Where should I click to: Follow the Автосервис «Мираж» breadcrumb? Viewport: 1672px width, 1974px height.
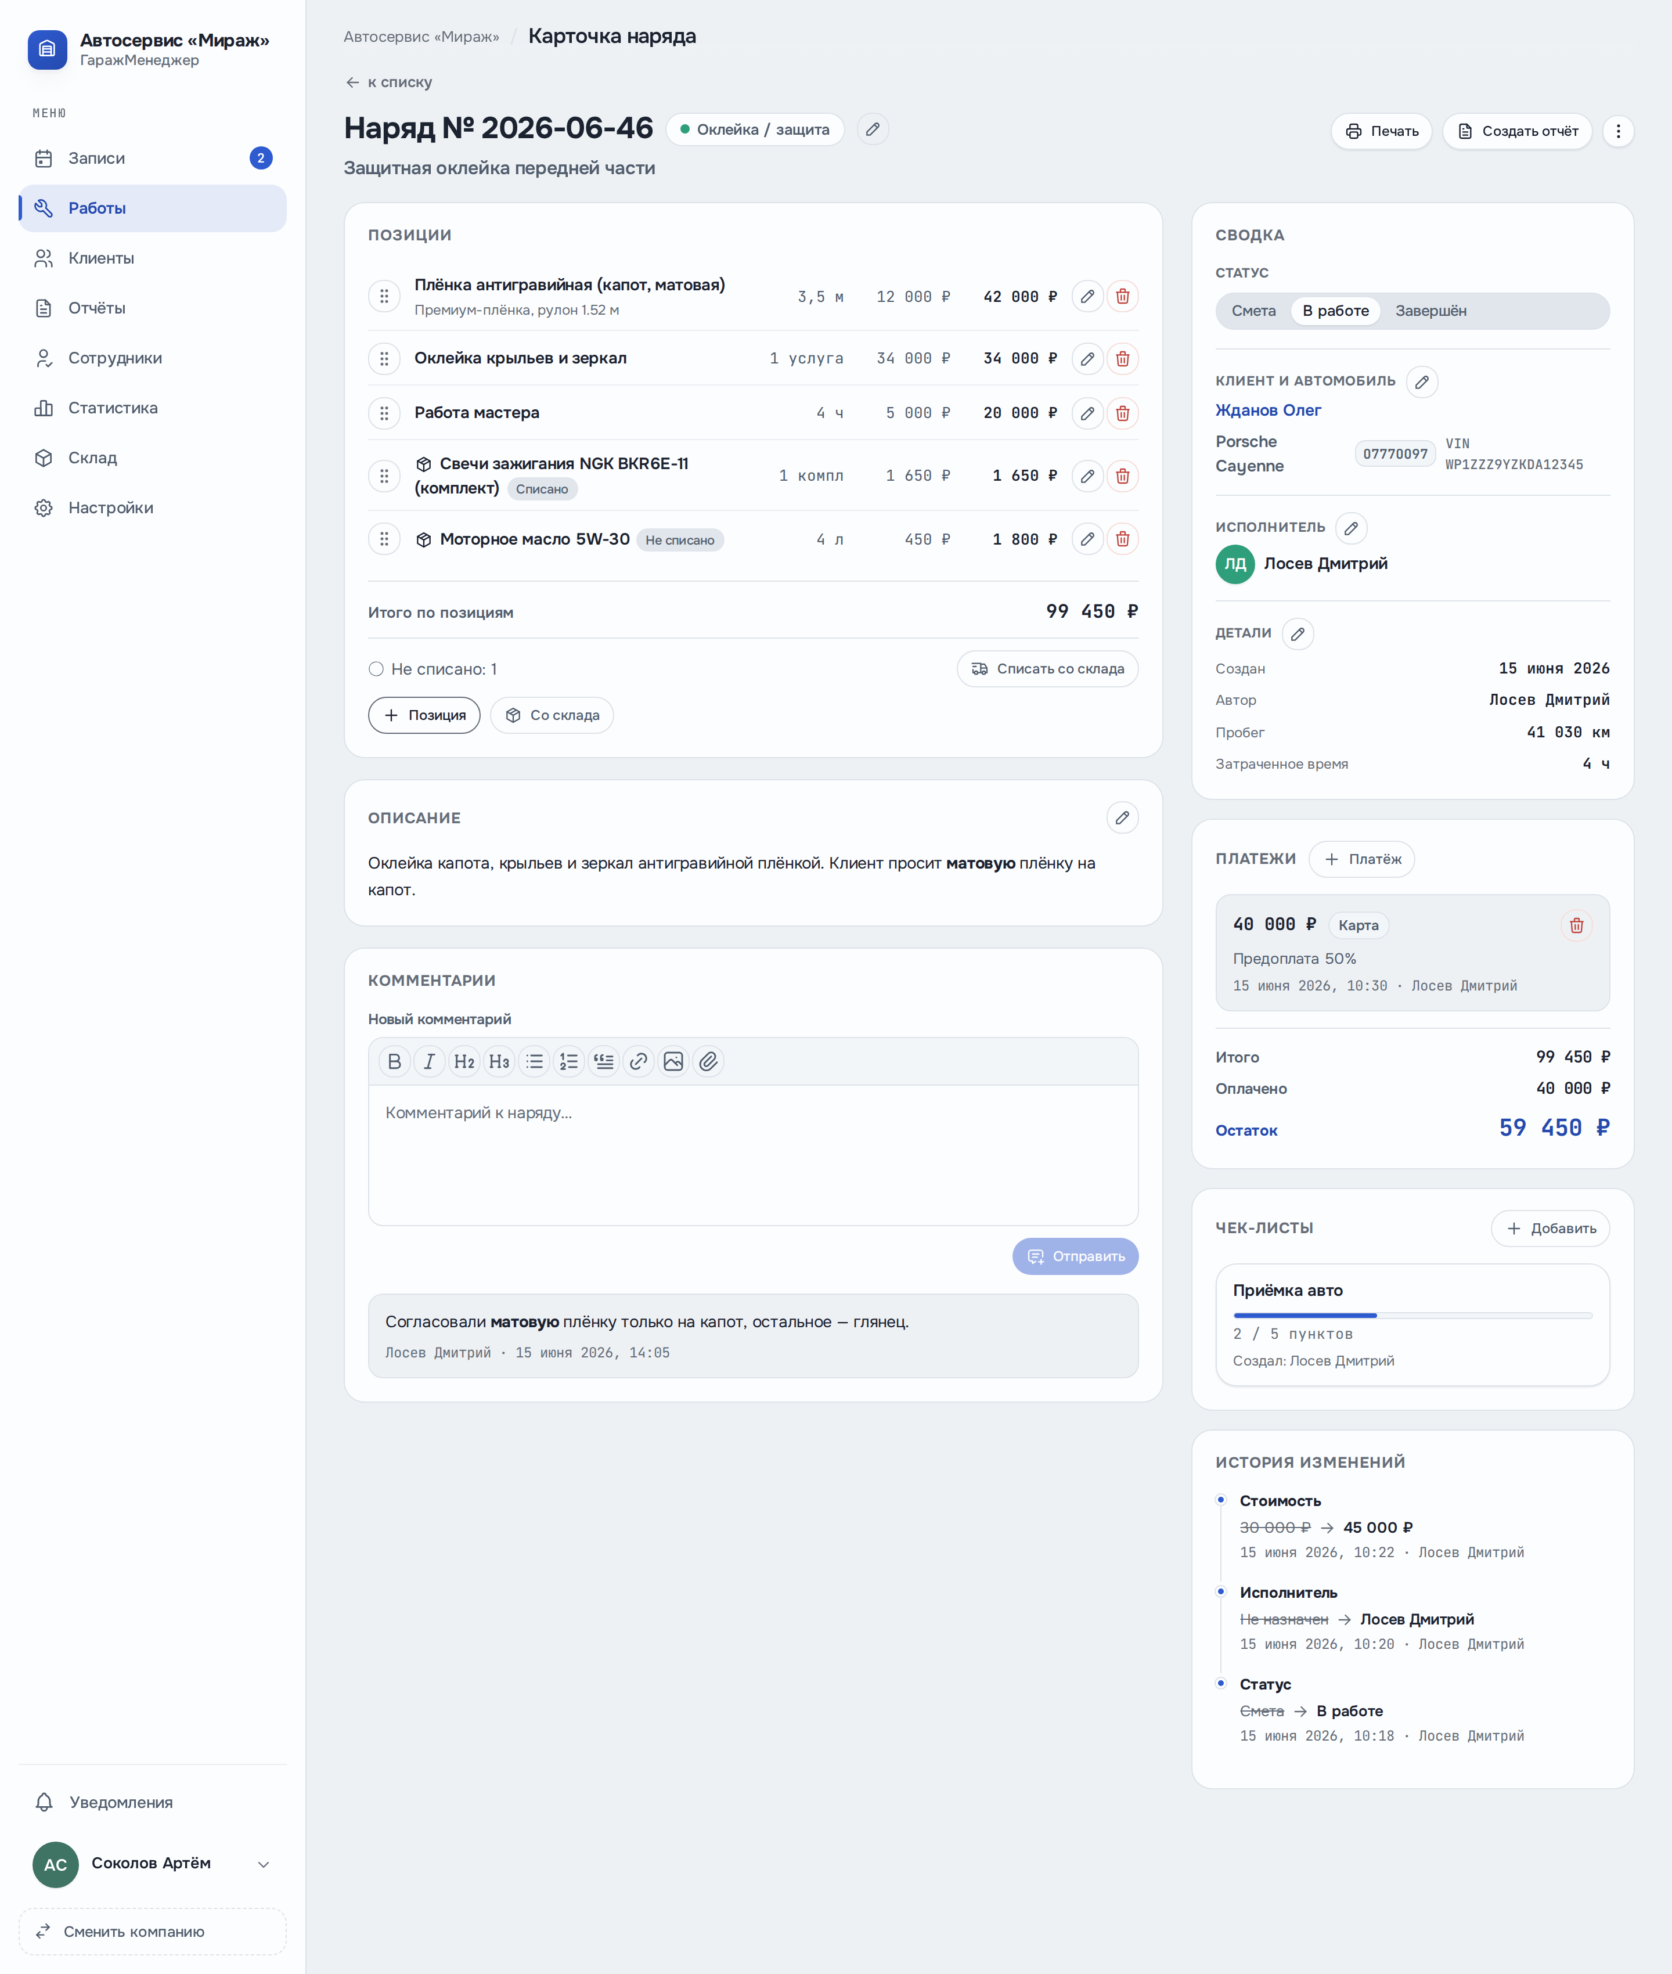421,37
